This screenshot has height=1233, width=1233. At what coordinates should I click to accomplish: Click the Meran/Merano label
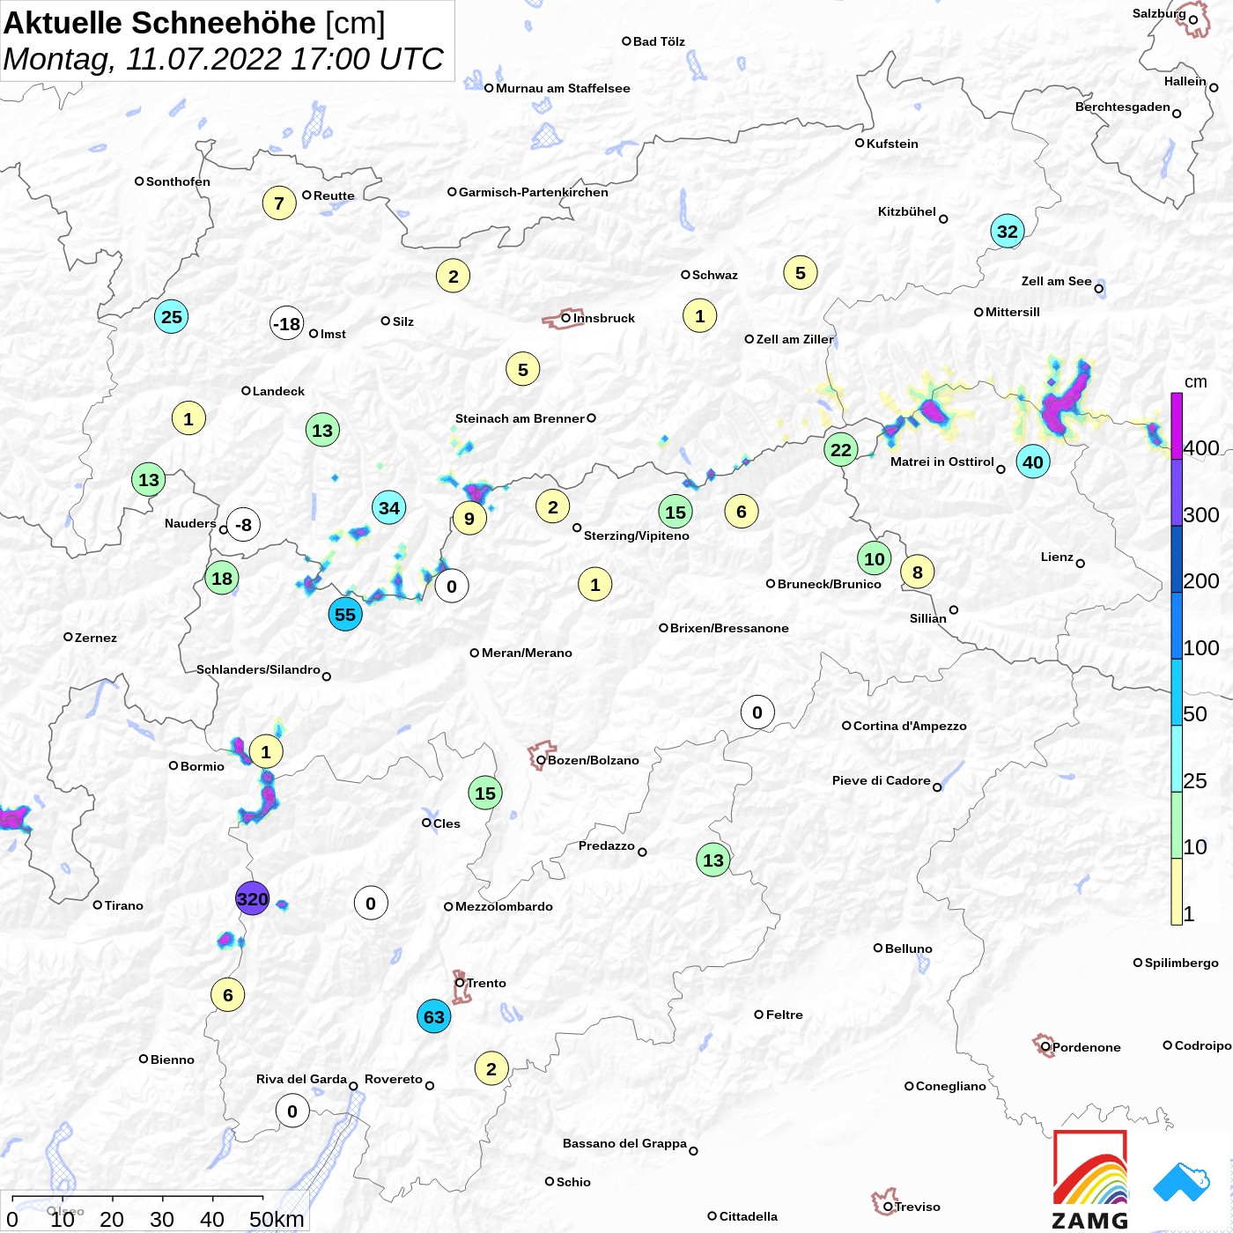(x=527, y=653)
